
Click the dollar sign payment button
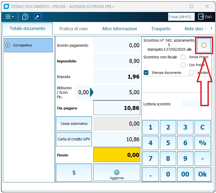tap(74, 173)
